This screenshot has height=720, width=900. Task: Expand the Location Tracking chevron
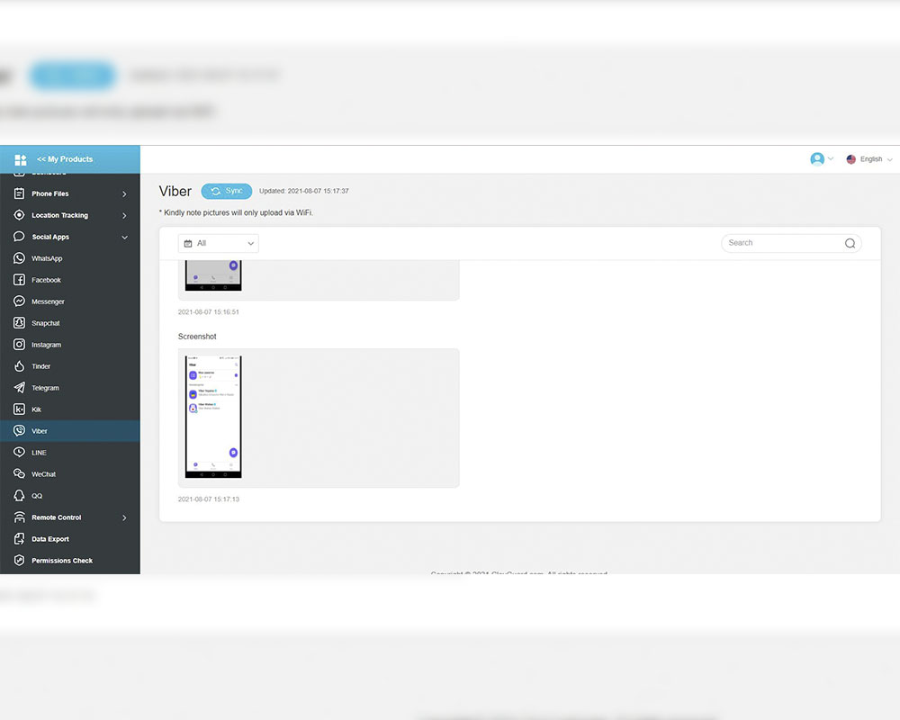click(x=124, y=215)
